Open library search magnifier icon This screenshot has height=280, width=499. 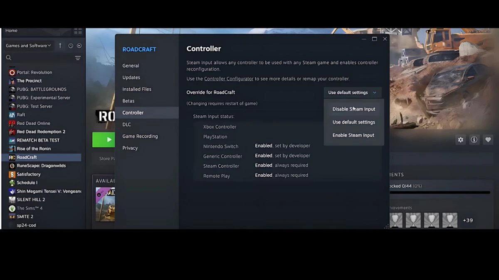click(x=8, y=58)
